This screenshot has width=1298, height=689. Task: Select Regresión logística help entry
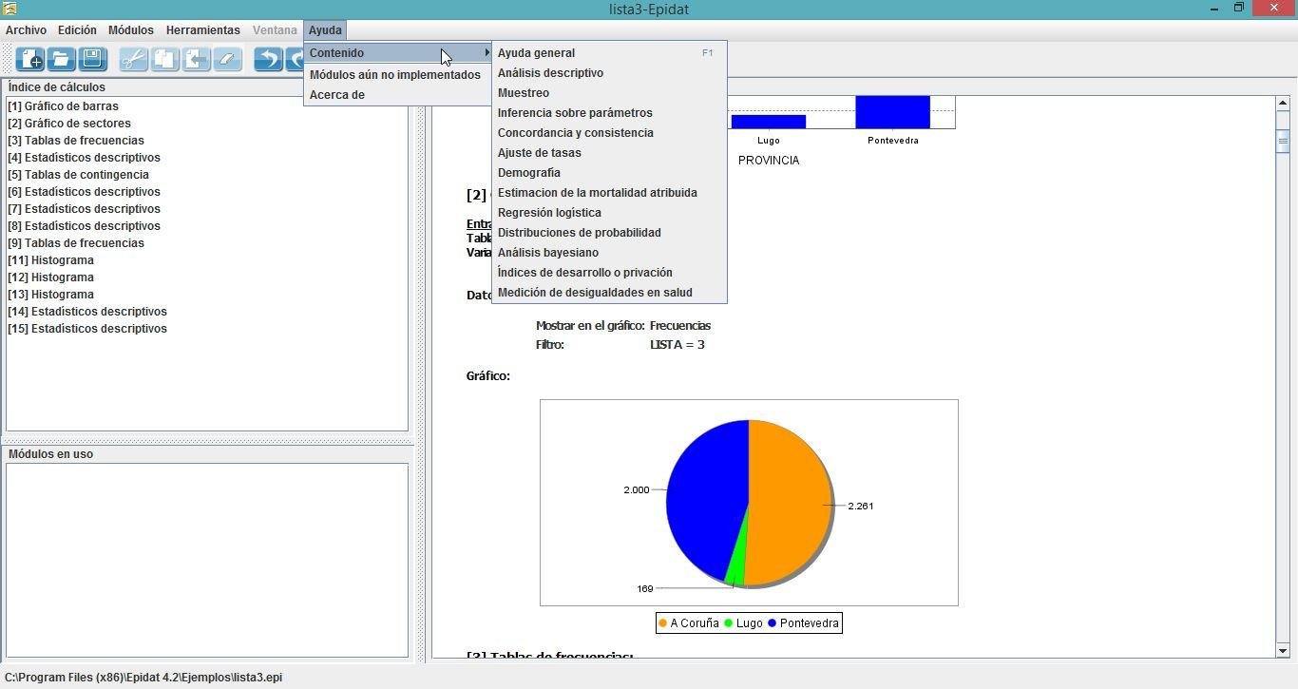pyautogui.click(x=549, y=212)
